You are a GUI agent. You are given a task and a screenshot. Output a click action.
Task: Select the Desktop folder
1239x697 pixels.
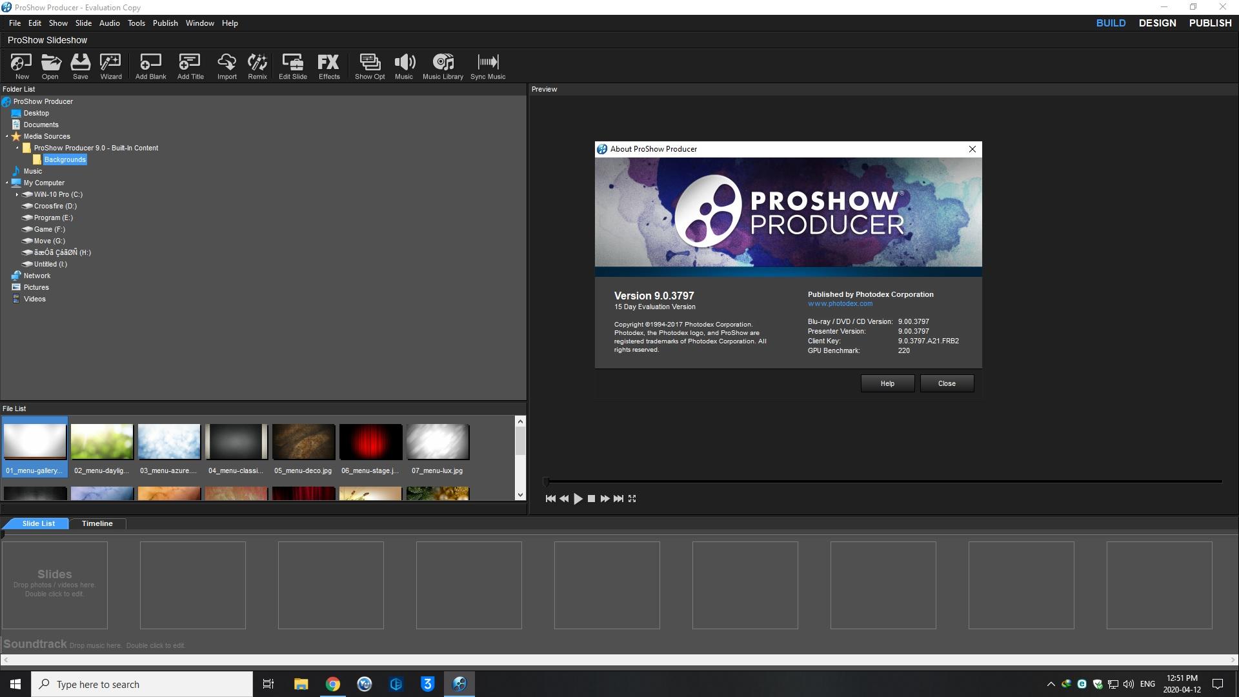(x=36, y=114)
